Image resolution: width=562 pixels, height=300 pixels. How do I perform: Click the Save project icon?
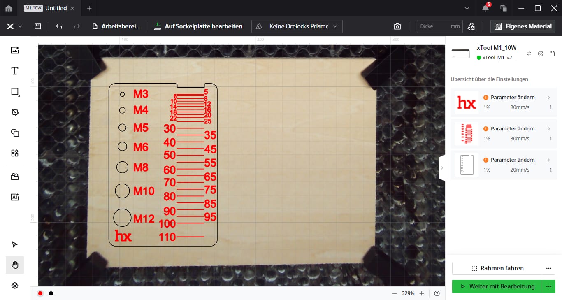[x=38, y=26]
